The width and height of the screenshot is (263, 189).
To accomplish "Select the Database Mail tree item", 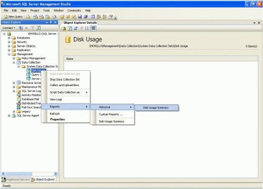I will pos(30,99).
